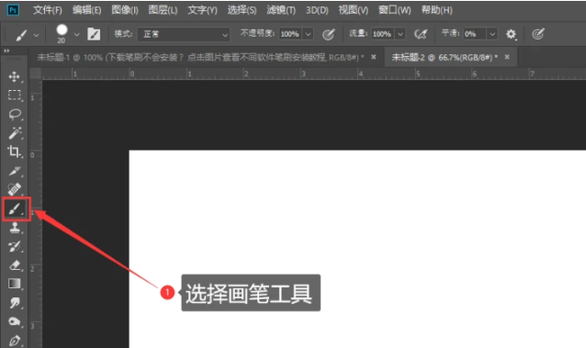Open the 图层(L) menu
Viewport: 586px width, 348px height.
tap(163, 10)
